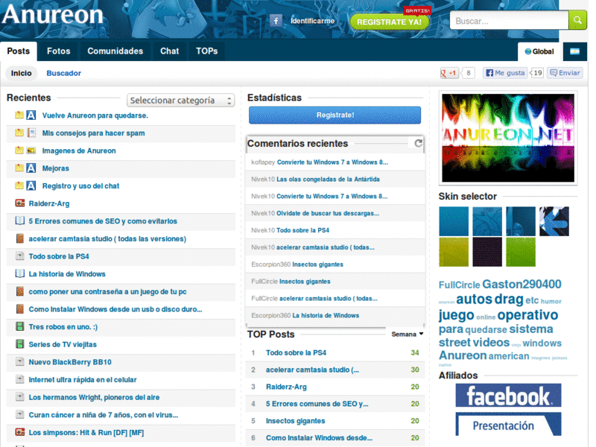Click the blue Registrate! button

point(335,115)
